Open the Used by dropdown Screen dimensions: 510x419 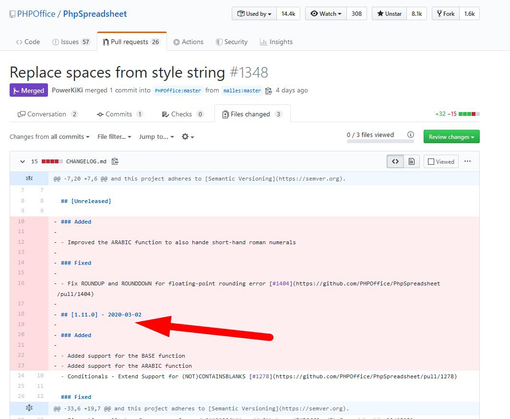pyautogui.click(x=254, y=13)
